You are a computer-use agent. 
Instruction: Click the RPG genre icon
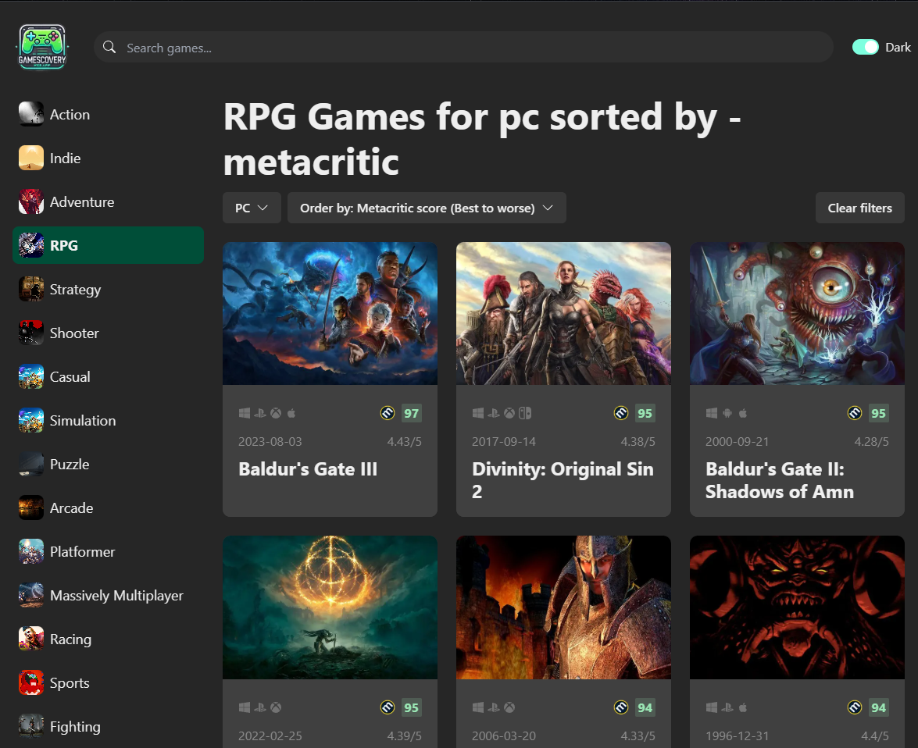tap(31, 245)
